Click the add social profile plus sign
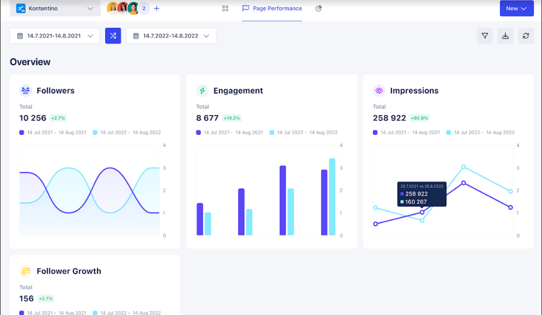The width and height of the screenshot is (542, 315). point(157,8)
